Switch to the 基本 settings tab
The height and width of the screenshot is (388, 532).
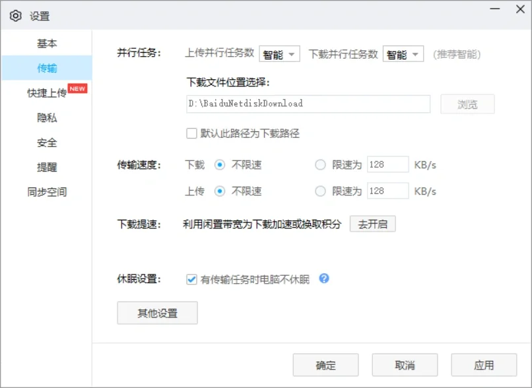[x=46, y=44]
